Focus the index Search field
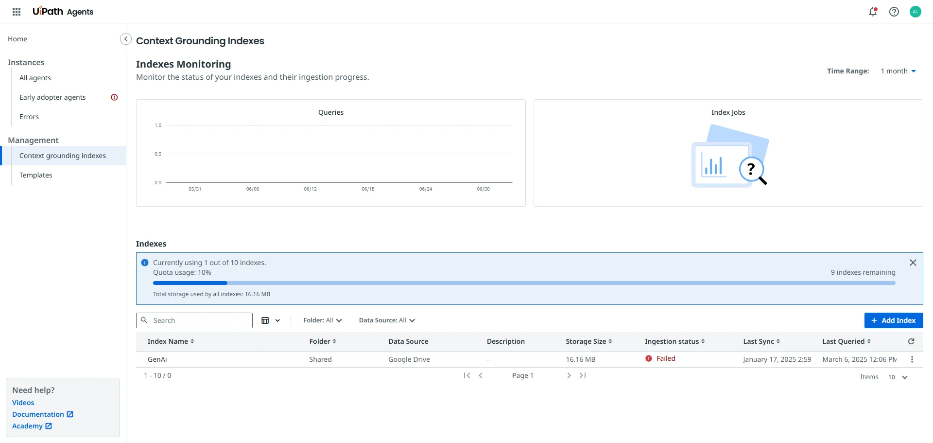Screen dimensions: 933x443 (199, 320)
